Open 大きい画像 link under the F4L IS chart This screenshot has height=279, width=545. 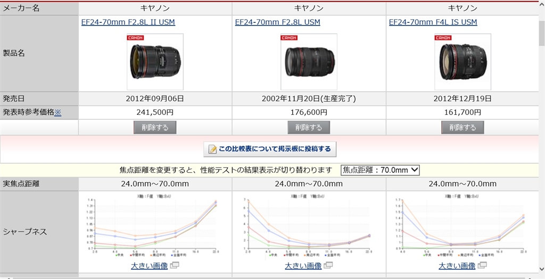(x=457, y=266)
